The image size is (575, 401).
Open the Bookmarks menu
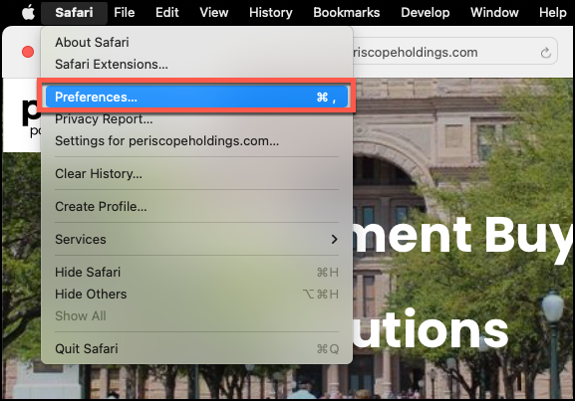point(347,13)
